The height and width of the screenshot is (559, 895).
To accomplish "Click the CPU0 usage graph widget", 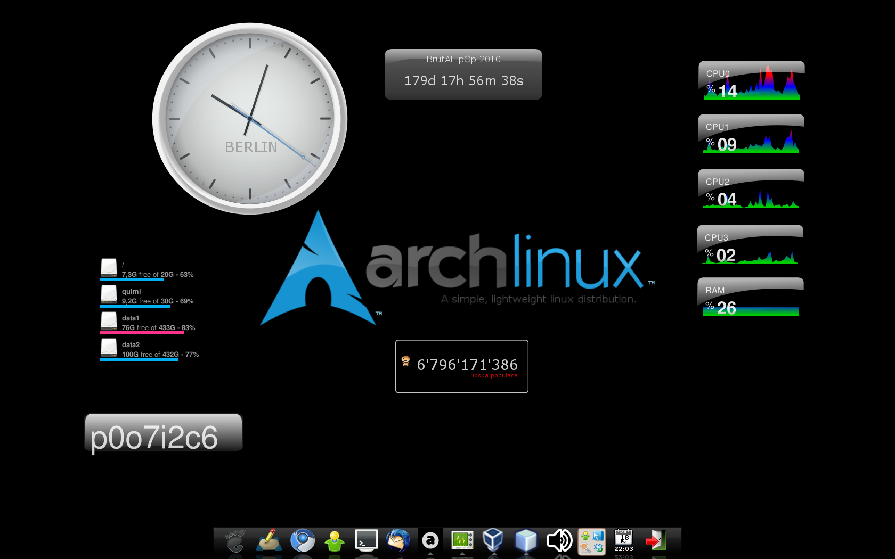I will click(752, 80).
